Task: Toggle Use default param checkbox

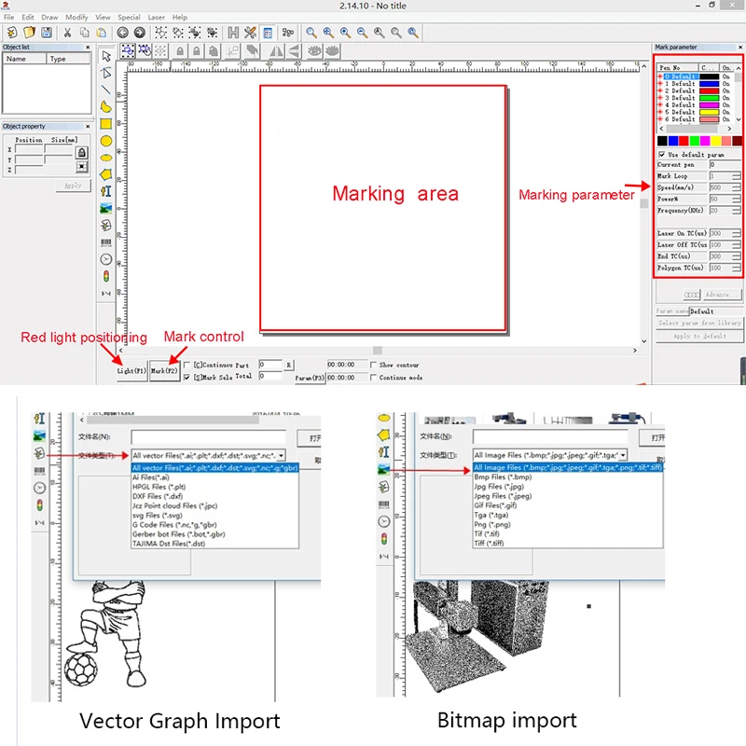Action: pyautogui.click(x=661, y=154)
